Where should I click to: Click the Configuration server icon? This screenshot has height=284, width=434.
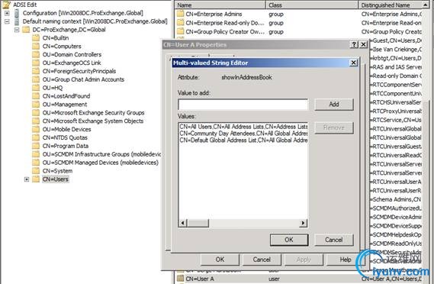[17, 13]
